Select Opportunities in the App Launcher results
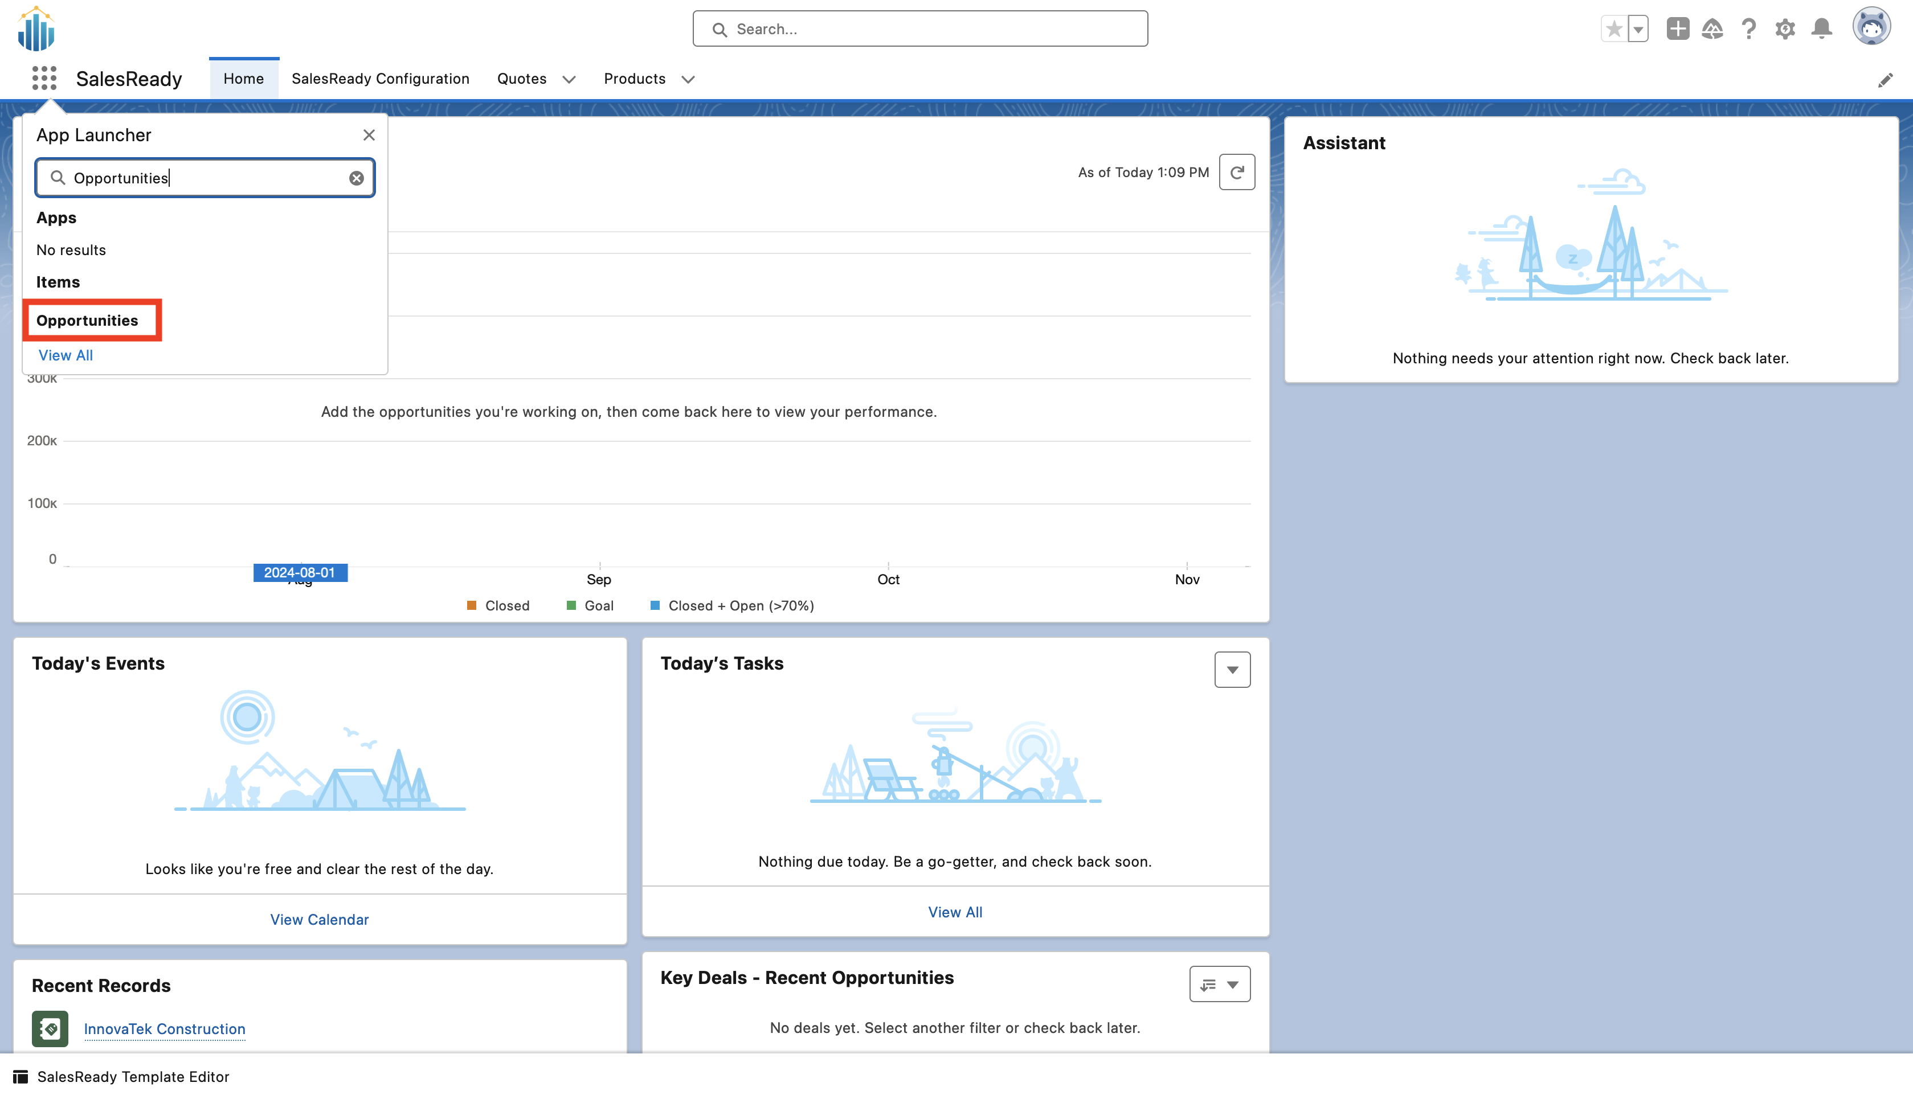Viewport: 1913px width, 1099px height. coord(88,320)
